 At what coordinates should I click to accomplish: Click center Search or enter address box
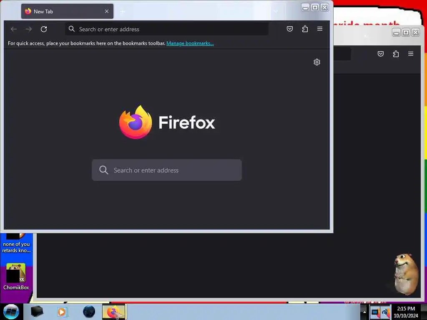click(x=167, y=170)
